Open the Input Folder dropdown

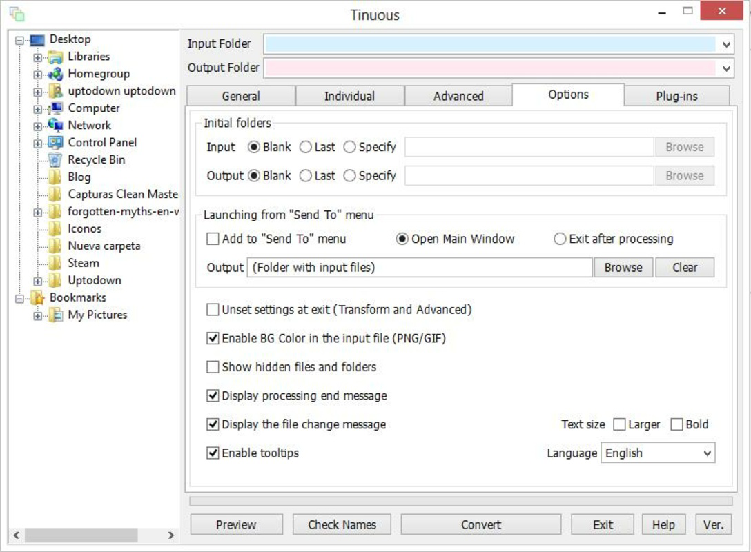click(726, 45)
